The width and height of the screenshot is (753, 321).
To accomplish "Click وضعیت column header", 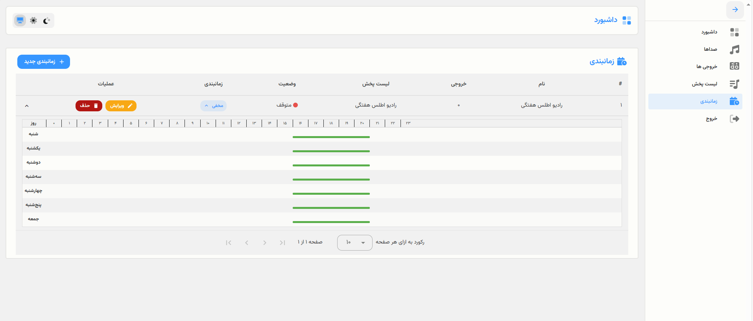I will pos(287,84).
